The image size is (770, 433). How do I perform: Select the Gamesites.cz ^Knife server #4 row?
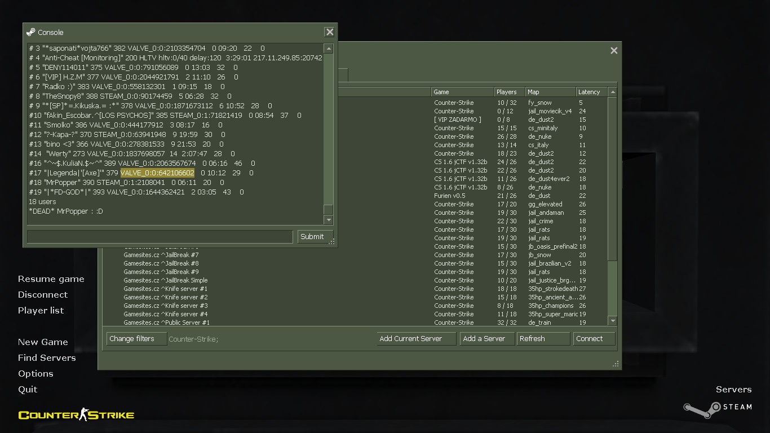[166, 314]
